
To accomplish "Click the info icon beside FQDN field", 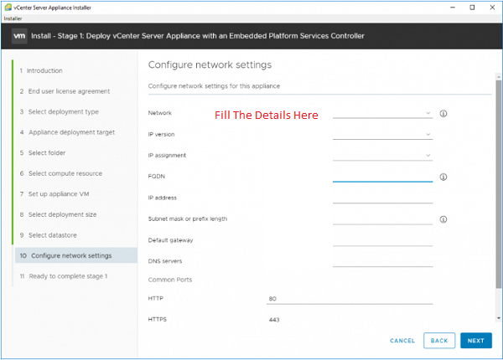I will (443, 177).
